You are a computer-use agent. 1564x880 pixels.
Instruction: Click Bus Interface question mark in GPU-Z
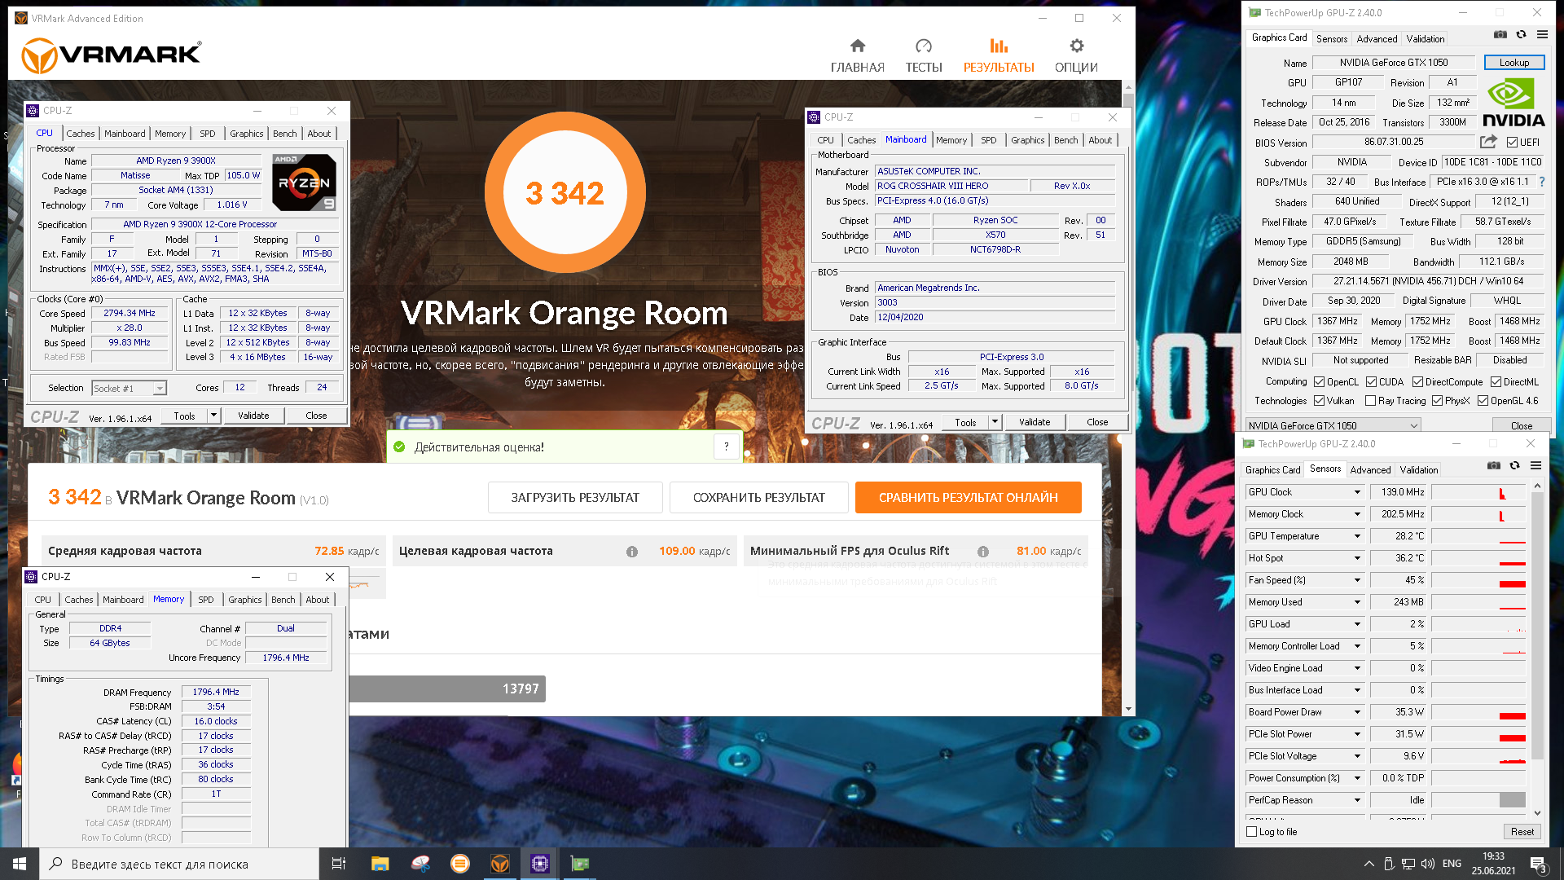point(1541,182)
